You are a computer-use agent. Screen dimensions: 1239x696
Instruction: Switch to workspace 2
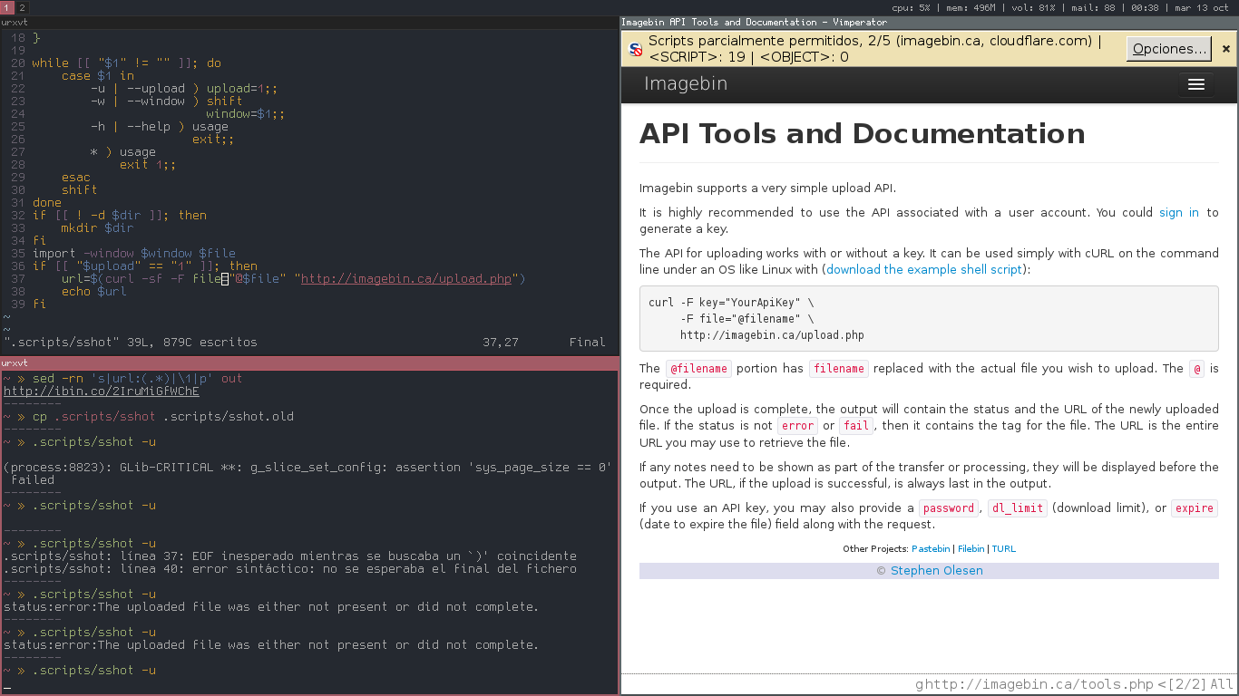tap(22, 6)
